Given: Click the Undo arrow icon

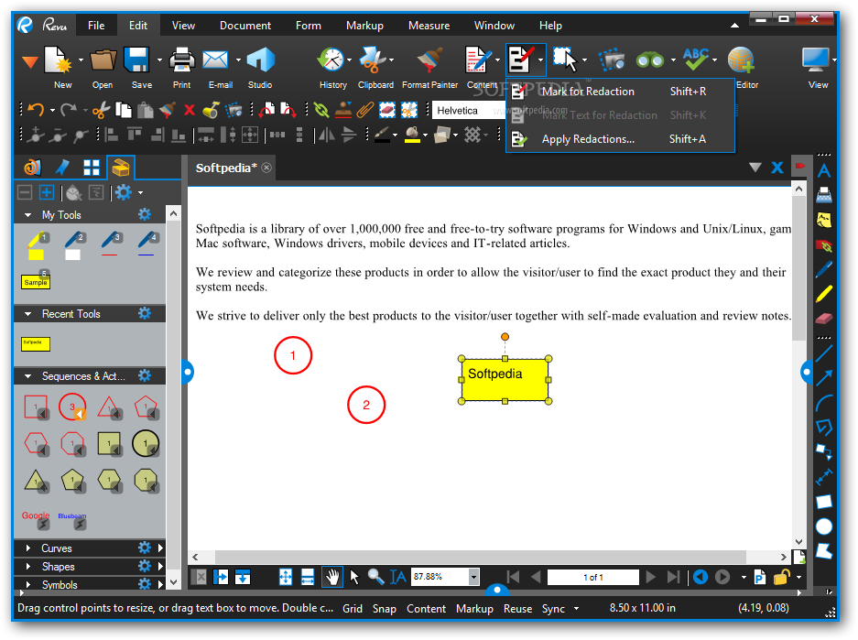Looking at the screenshot, I should [x=36, y=110].
